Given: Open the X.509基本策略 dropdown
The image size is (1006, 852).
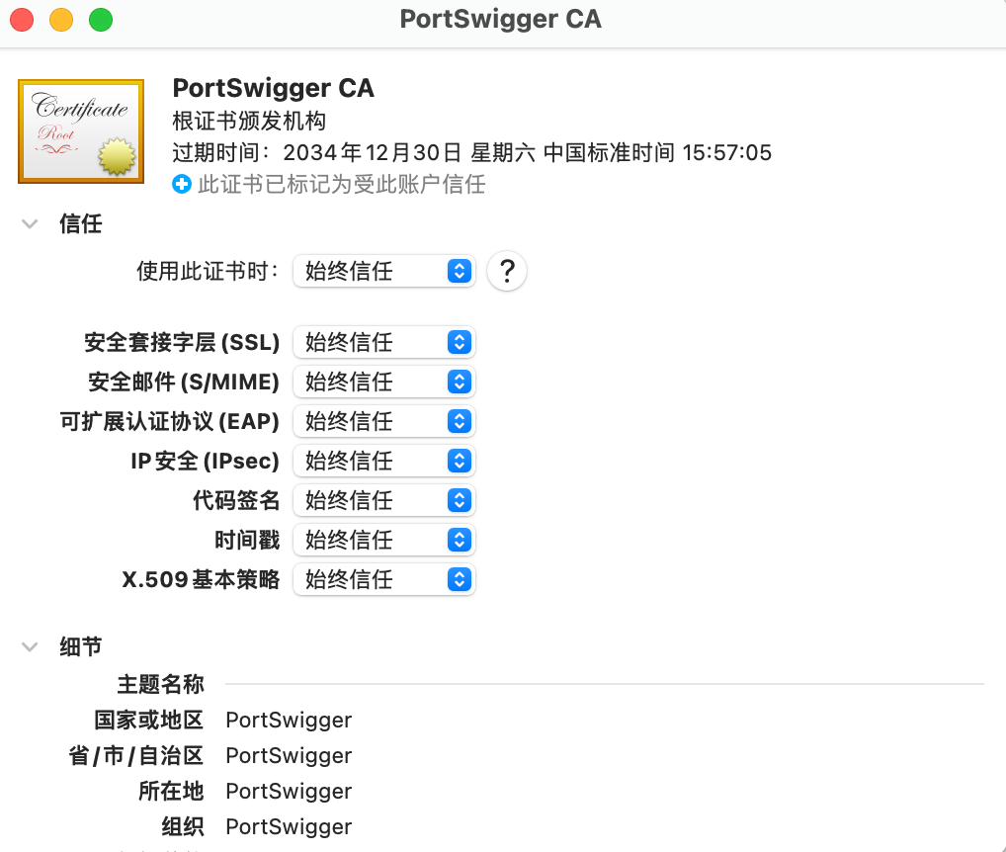Looking at the screenshot, I should [x=383, y=579].
